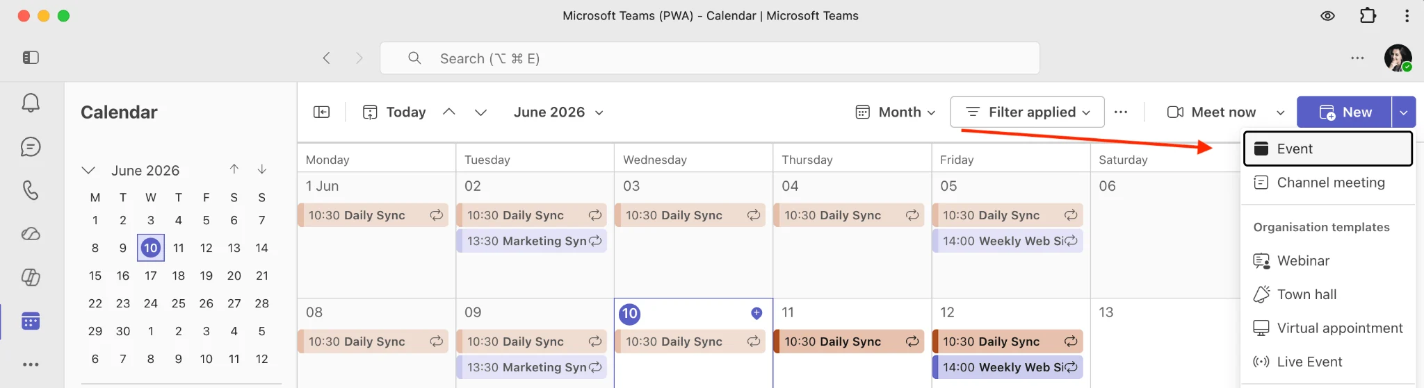Click in the Search field
Screen dimensions: 1424x388
[710, 58]
